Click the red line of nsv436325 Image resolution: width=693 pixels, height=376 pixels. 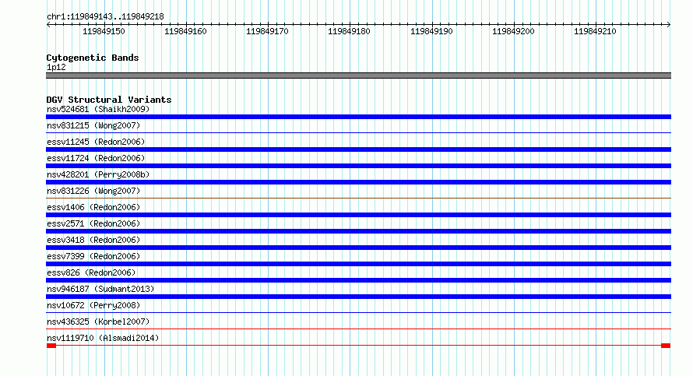point(358,329)
